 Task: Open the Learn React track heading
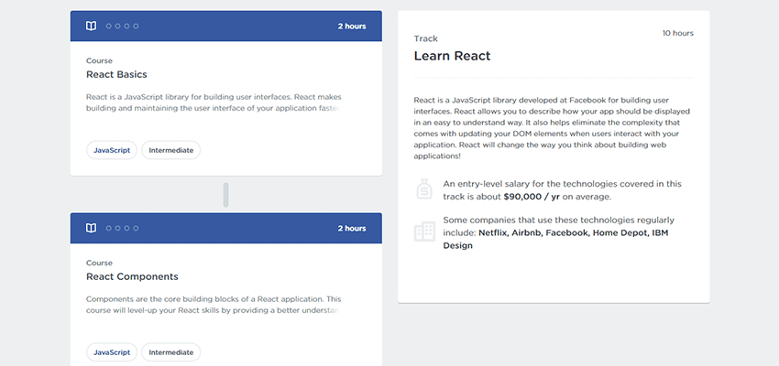click(452, 56)
